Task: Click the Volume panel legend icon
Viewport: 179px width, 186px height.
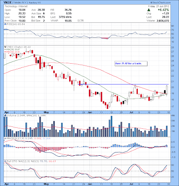Action: (5, 115)
